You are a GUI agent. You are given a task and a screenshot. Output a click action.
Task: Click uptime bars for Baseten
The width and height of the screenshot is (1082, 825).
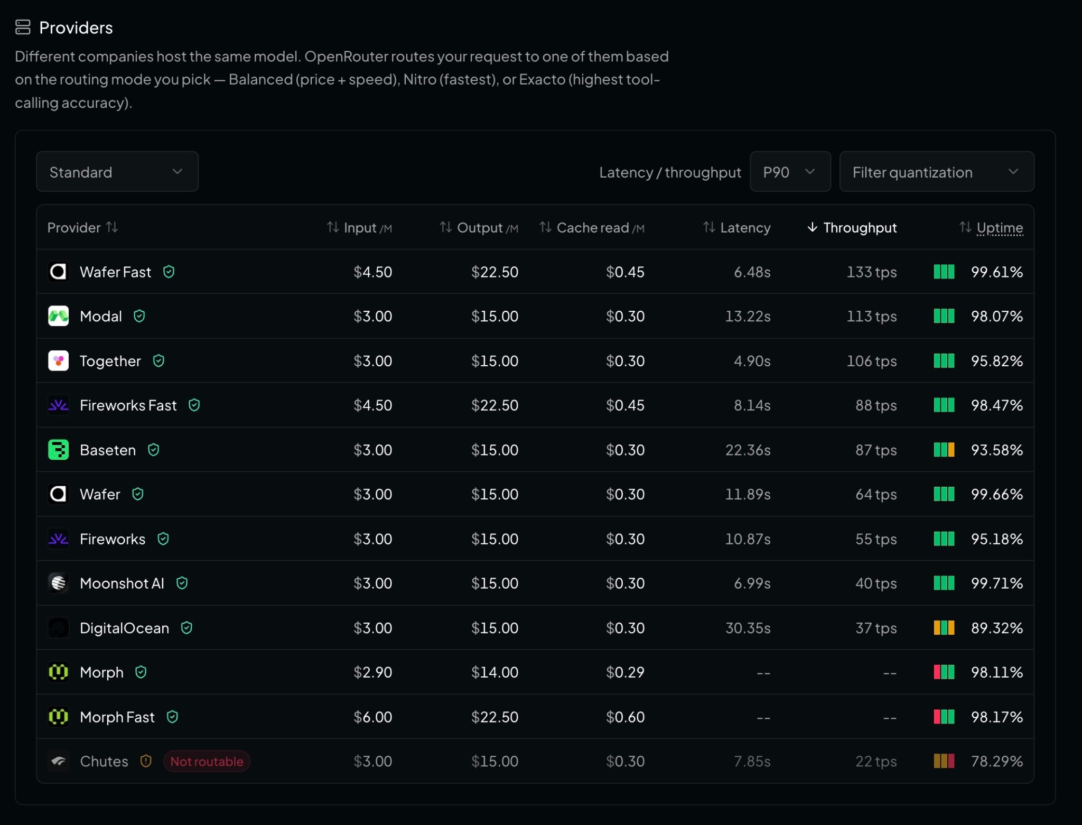tap(944, 450)
